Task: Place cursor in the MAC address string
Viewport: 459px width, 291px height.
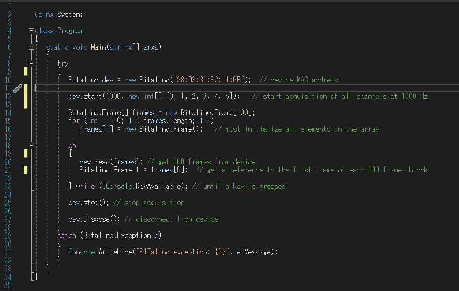Action: (209, 80)
